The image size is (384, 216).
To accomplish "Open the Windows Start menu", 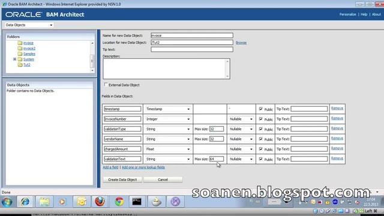I will click(7, 202).
